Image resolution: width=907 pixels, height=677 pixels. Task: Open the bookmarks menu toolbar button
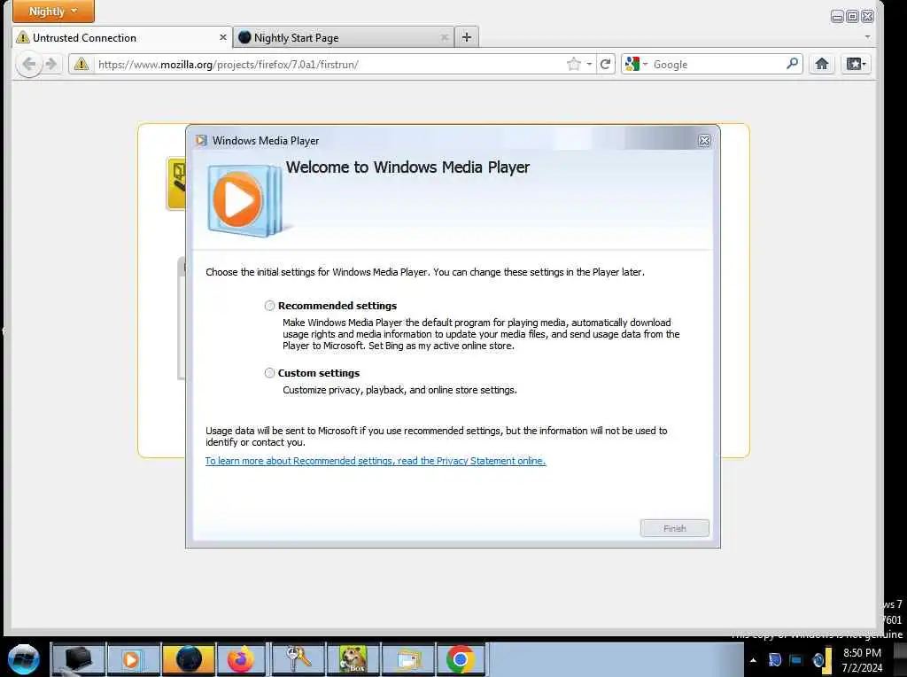(x=856, y=64)
